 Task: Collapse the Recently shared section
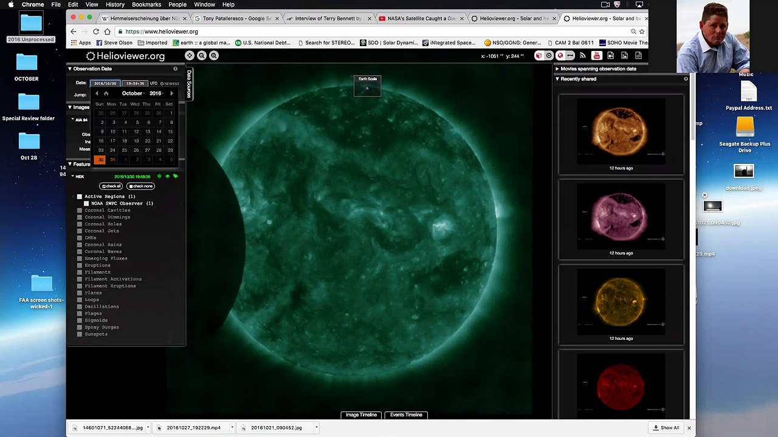[557, 79]
